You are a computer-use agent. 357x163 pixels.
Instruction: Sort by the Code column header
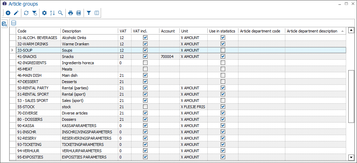[x=38, y=31]
